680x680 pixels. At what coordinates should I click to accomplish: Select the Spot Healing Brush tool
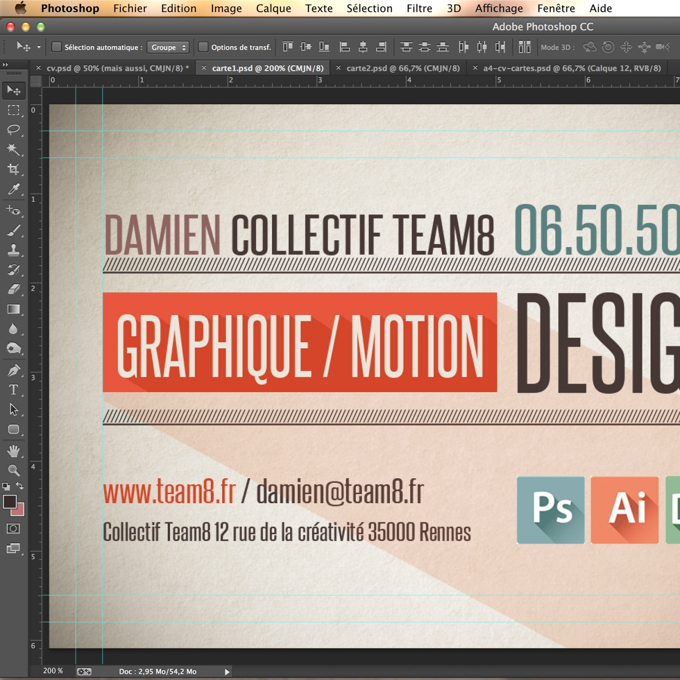pos(14,211)
